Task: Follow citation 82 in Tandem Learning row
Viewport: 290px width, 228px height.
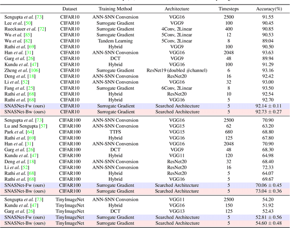Action: (27, 40)
